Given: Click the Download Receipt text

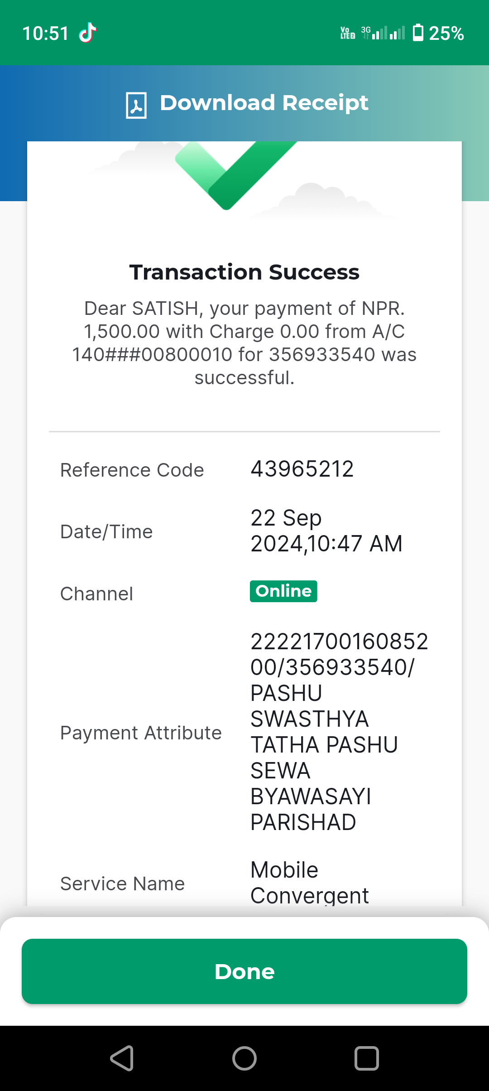Looking at the screenshot, I should coord(264,103).
